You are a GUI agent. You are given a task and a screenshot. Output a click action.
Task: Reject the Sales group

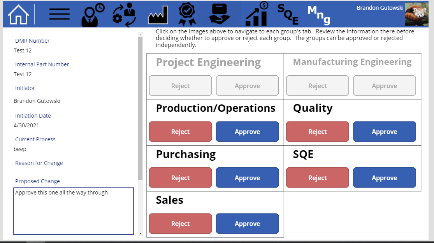coord(180,224)
